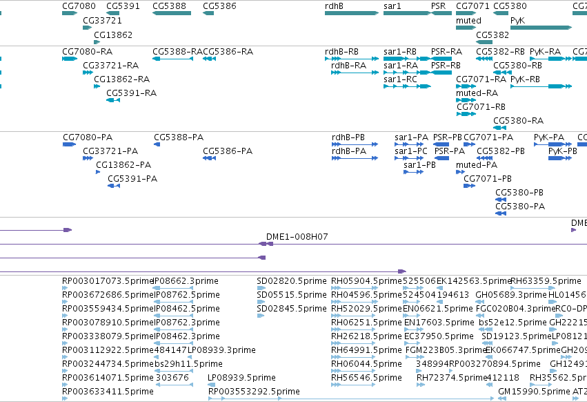Select the muted-PA protein label
This screenshot has height=402, width=587.
click(477, 165)
